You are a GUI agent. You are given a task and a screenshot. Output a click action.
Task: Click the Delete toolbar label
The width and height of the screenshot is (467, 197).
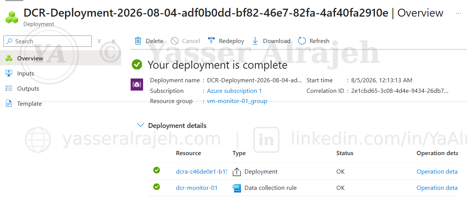point(154,41)
